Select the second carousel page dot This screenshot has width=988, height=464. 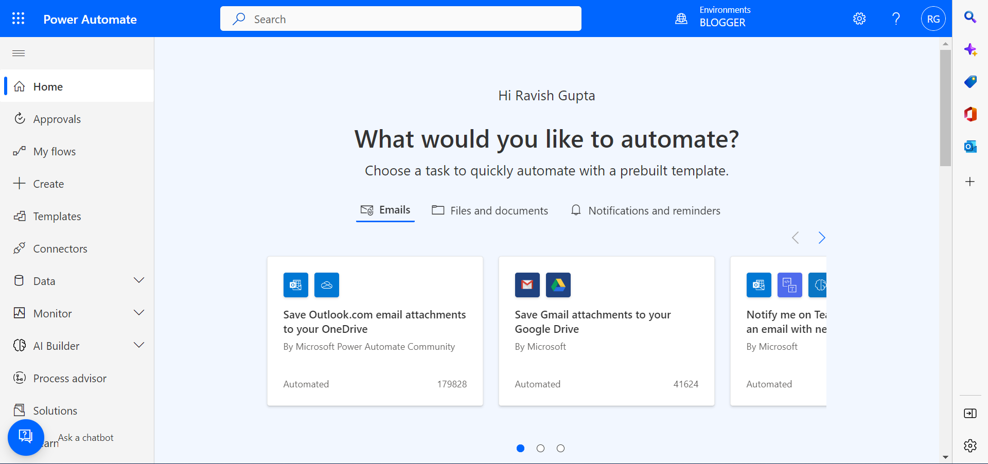point(540,448)
